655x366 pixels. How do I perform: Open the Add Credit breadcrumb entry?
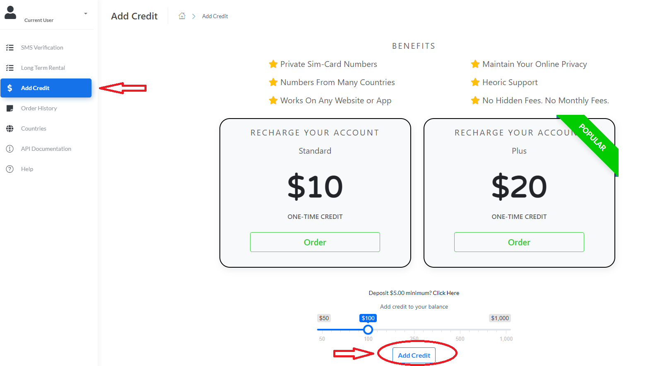point(215,16)
